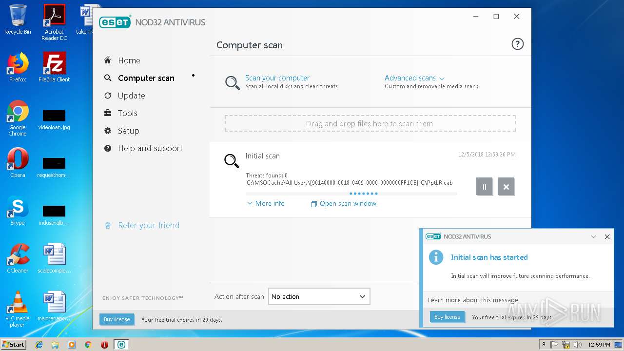This screenshot has height=351, width=624.
Task: Click Open scan window link
Action: [344, 203]
